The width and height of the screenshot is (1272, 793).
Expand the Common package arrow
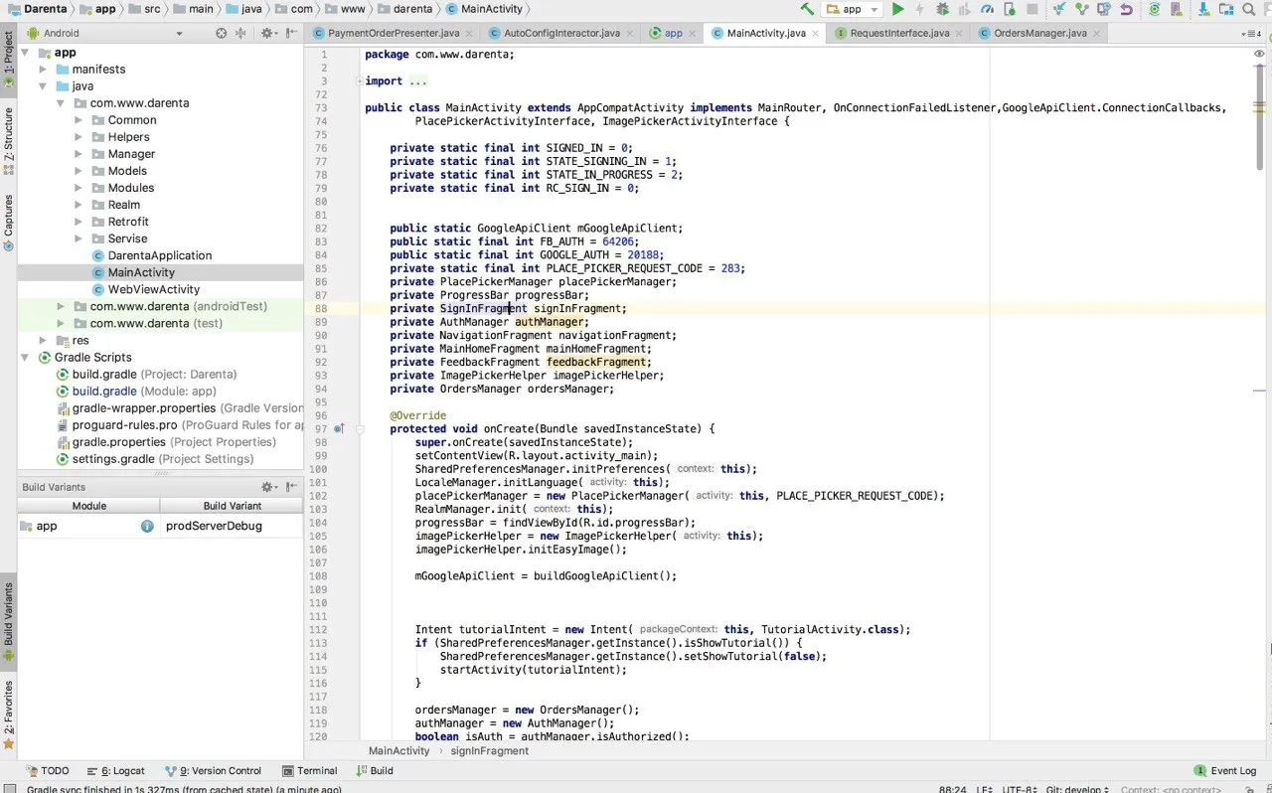tap(79, 120)
